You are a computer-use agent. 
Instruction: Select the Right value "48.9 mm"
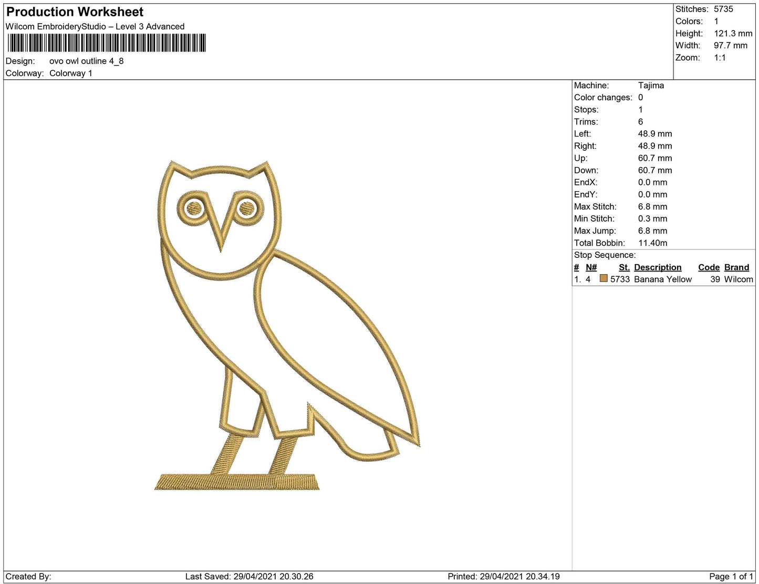655,145
